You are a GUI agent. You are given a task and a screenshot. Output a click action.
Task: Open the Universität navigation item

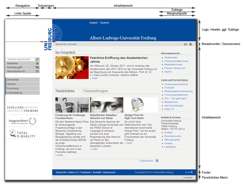point(23,80)
